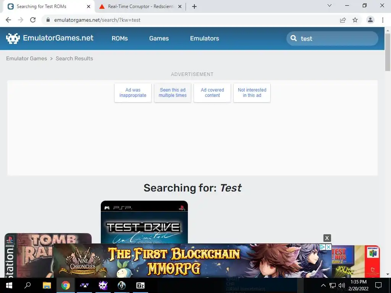
Task: Follow the Emulator Games breadcrumb link
Action: tap(26, 58)
